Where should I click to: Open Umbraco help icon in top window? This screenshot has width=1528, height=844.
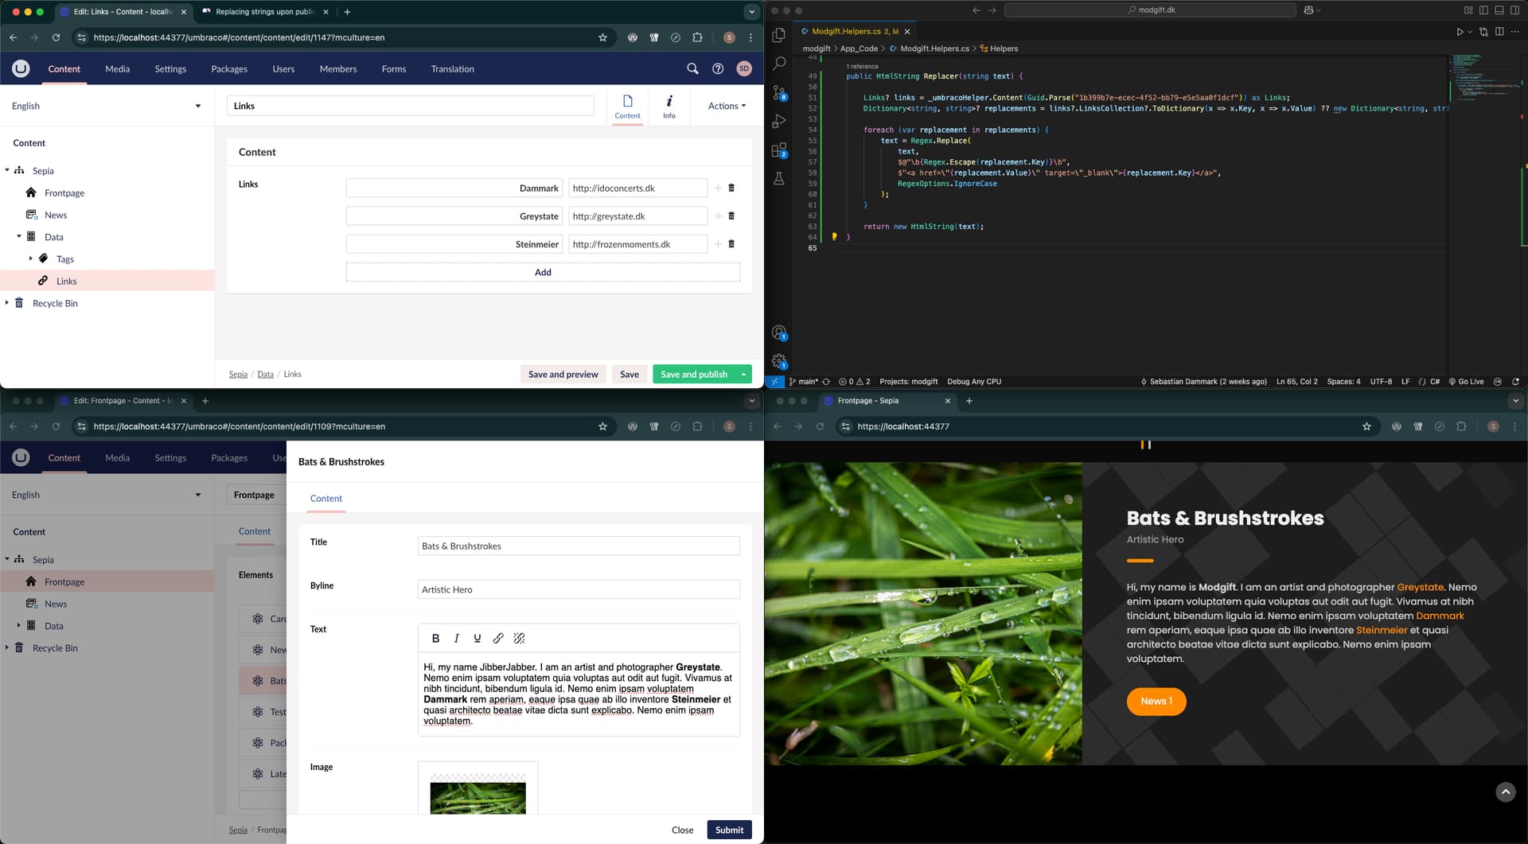pyautogui.click(x=718, y=68)
